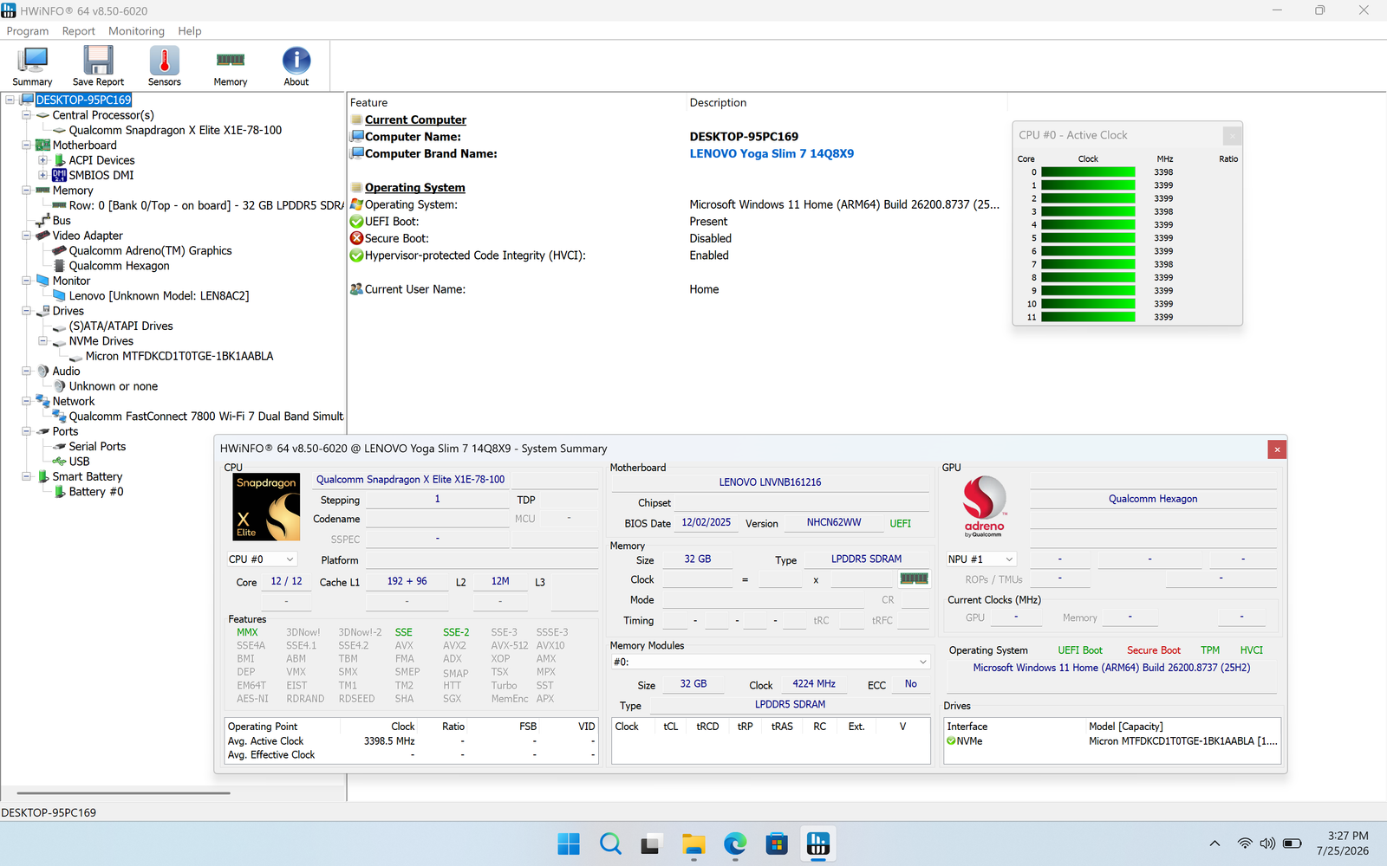Open the CPU #0 selector dropdown
1387x866 pixels.
tap(262, 559)
